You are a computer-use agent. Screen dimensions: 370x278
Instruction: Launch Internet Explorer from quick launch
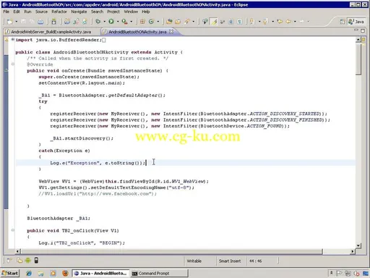tap(29, 273)
